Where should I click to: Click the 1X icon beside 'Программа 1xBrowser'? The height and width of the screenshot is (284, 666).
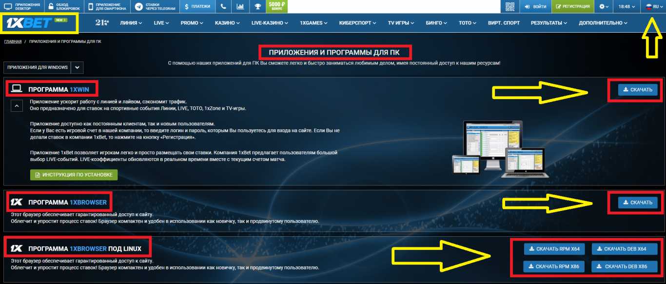[17, 202]
